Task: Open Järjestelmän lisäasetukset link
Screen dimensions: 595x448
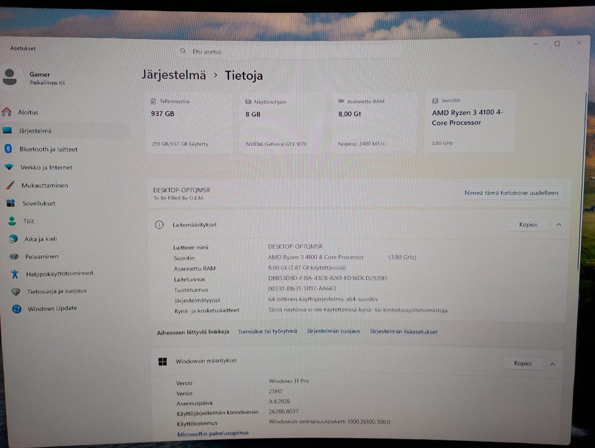Action: [403, 332]
